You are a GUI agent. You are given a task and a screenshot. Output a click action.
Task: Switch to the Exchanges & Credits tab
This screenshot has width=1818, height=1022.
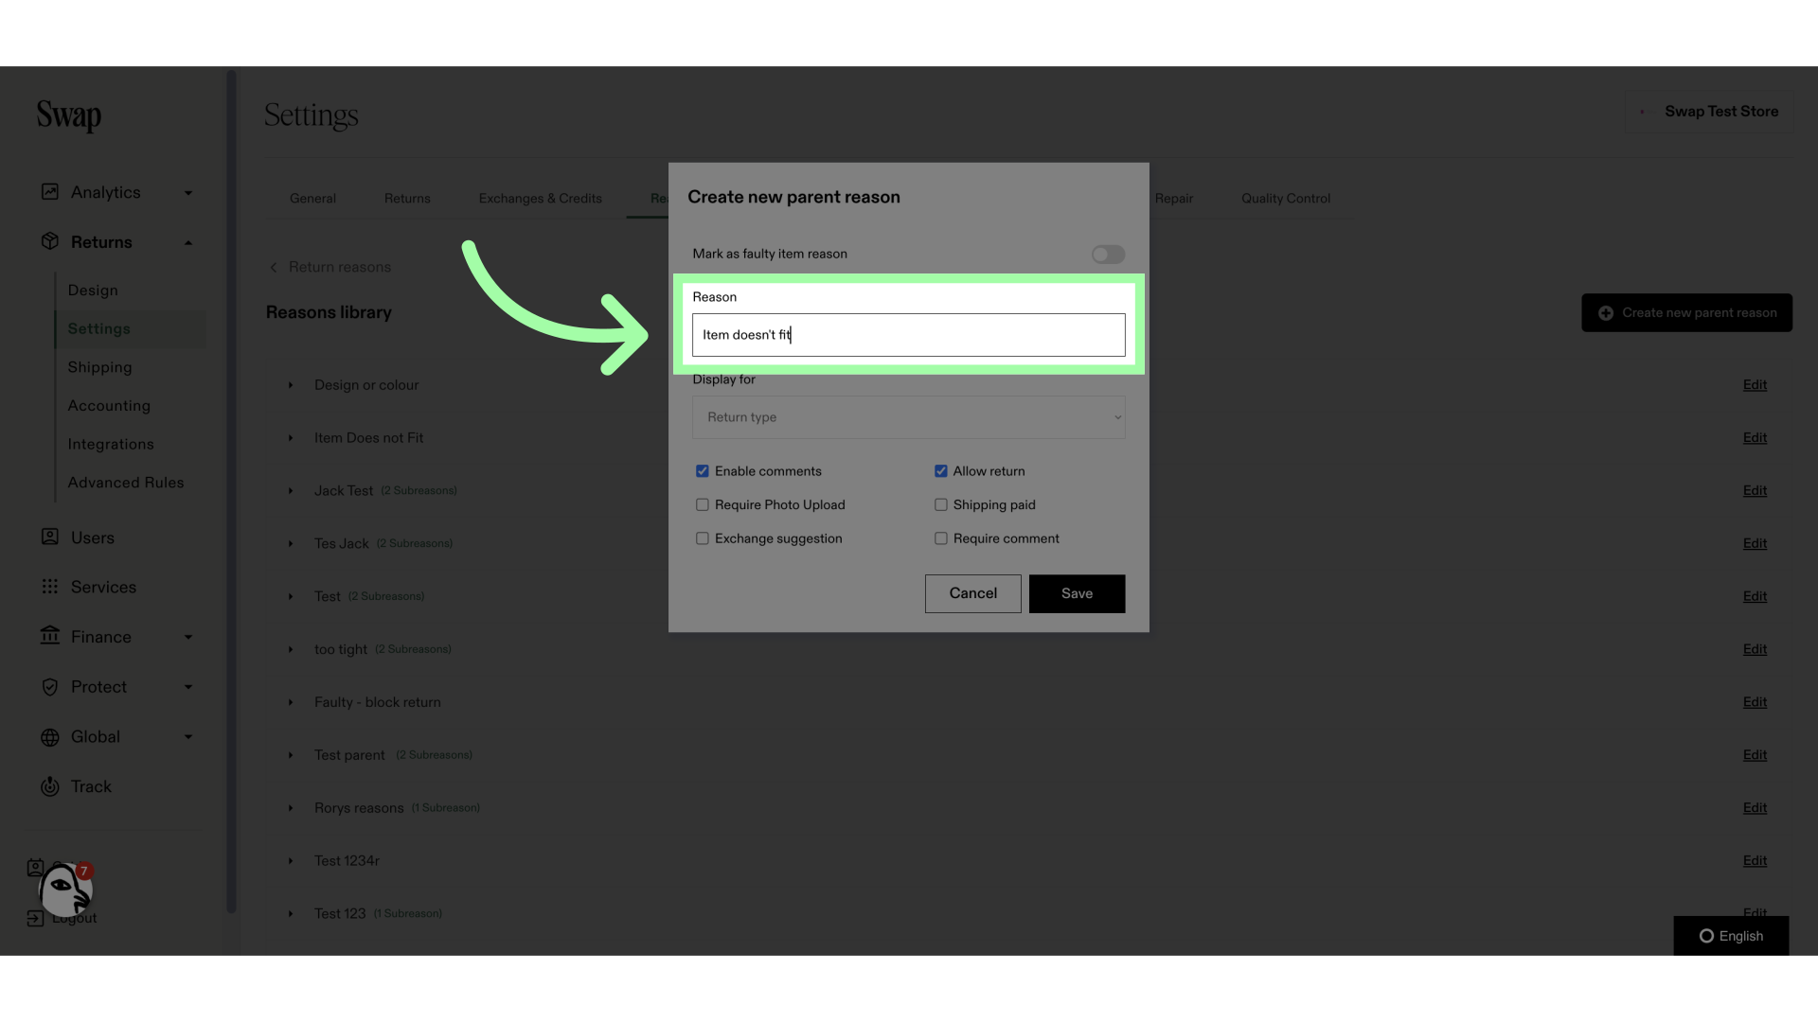pyautogui.click(x=541, y=199)
